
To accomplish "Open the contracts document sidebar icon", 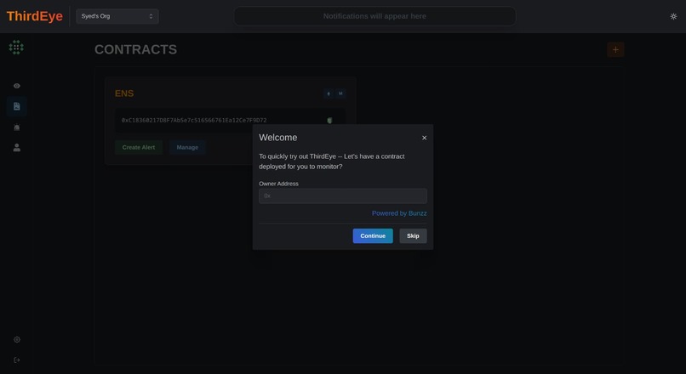I will [x=17, y=106].
